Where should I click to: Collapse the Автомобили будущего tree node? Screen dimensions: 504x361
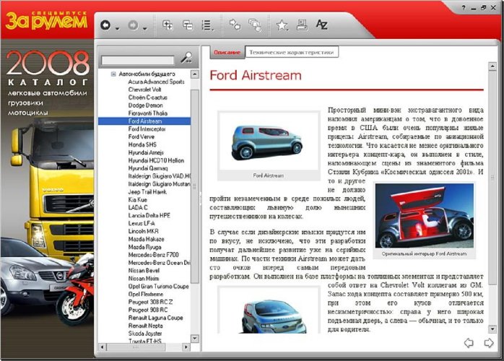pyautogui.click(x=113, y=74)
